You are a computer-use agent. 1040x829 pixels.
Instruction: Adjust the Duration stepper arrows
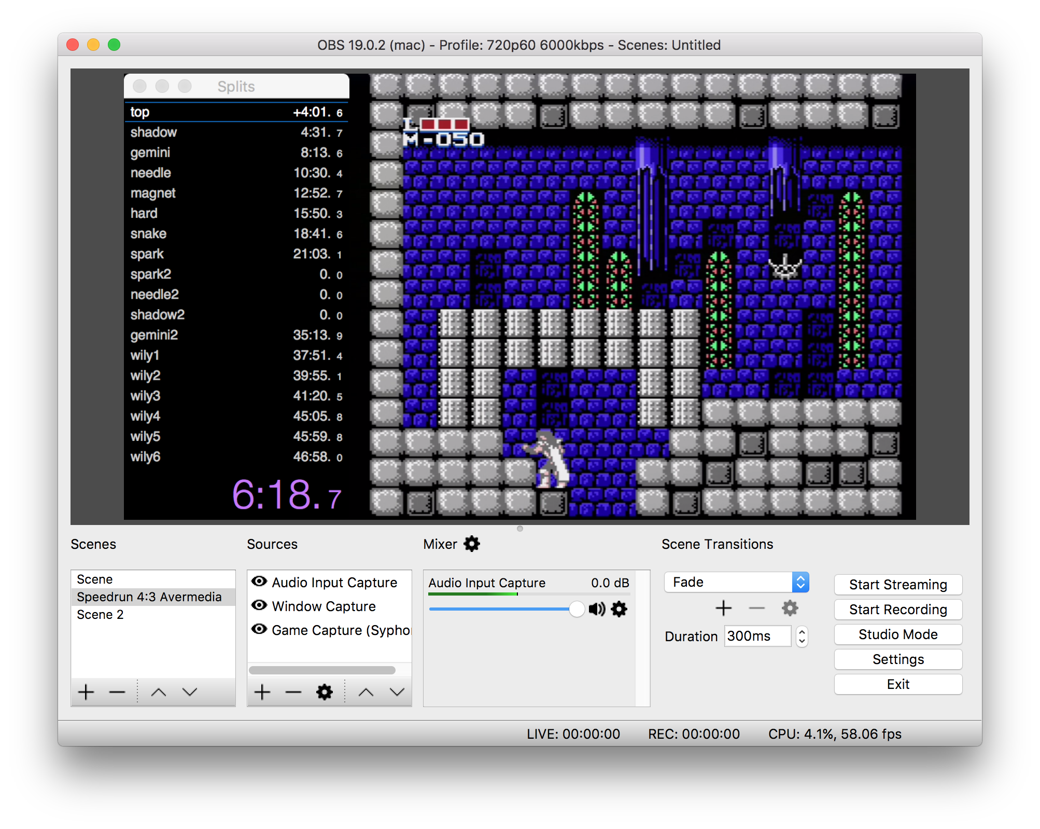click(x=802, y=636)
